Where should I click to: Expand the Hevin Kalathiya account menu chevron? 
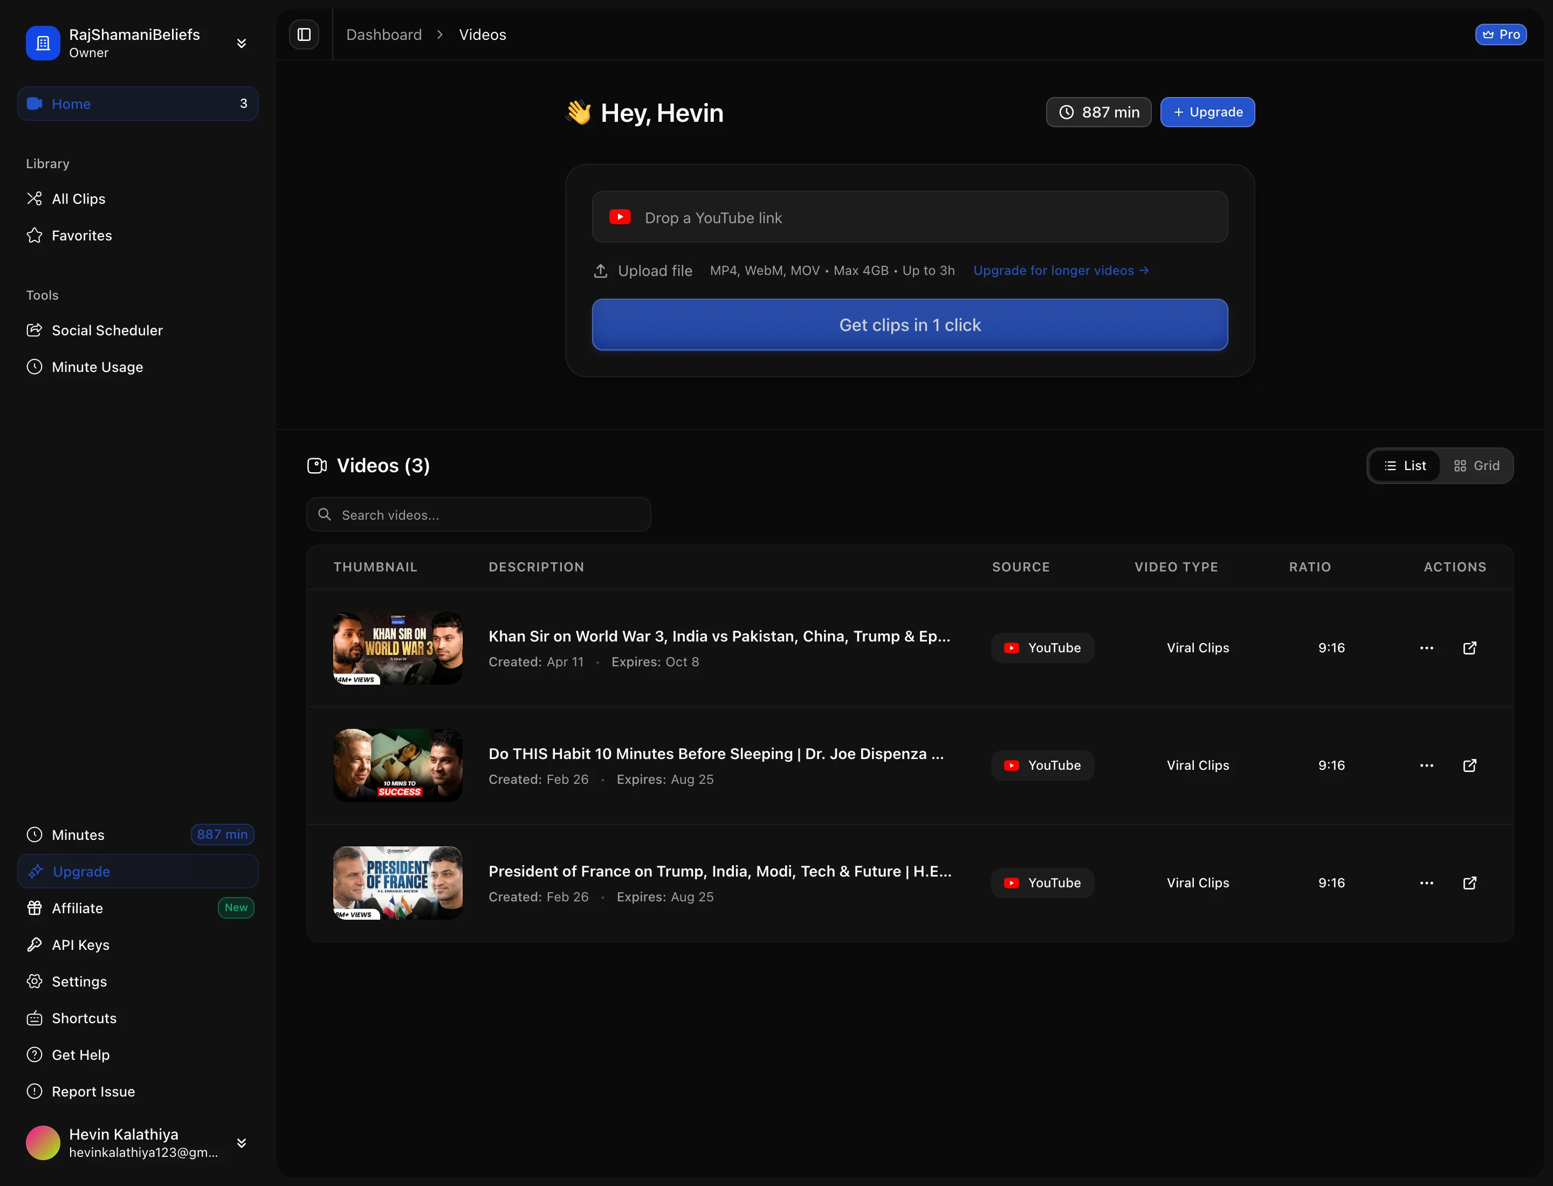[242, 1143]
